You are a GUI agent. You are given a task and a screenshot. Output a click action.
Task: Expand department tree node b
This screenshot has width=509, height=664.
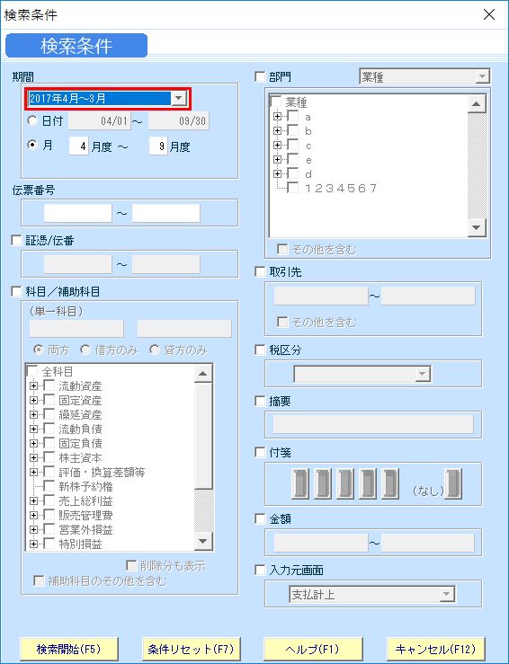[x=277, y=131]
